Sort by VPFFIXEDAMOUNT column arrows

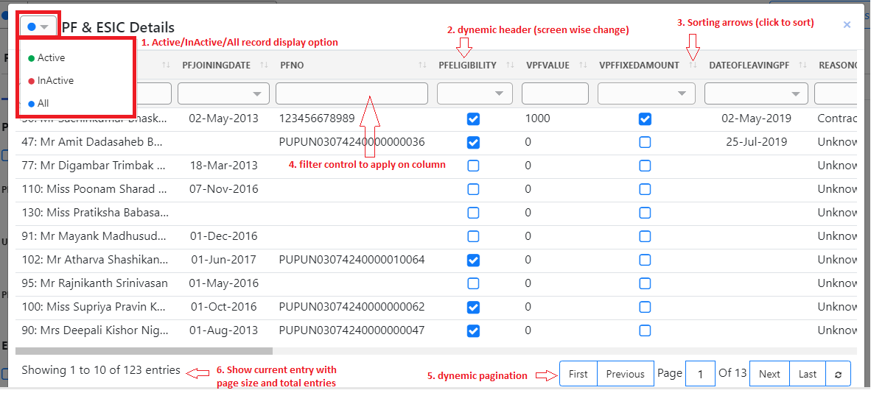(693, 65)
